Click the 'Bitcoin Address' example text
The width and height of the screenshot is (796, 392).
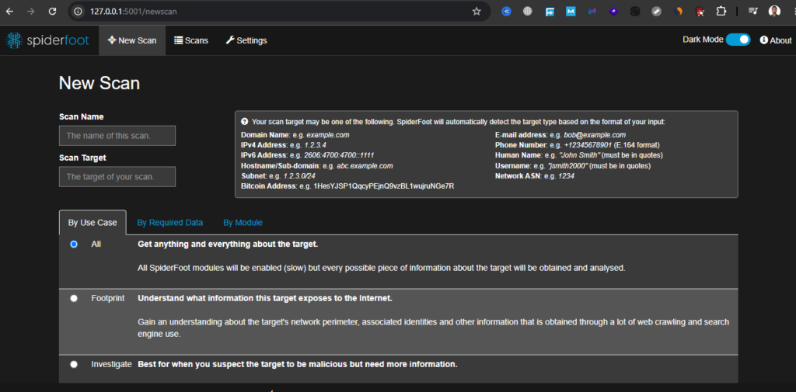click(x=347, y=186)
